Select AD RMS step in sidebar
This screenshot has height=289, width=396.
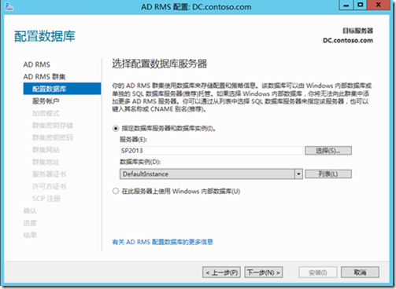tap(36, 64)
